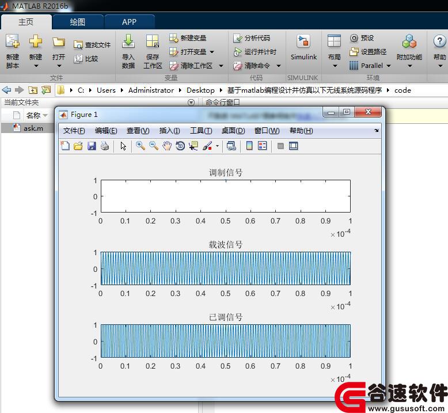Screen dimensions: 448x413
Task: Click Save Figure floppy icon
Action: [92, 146]
